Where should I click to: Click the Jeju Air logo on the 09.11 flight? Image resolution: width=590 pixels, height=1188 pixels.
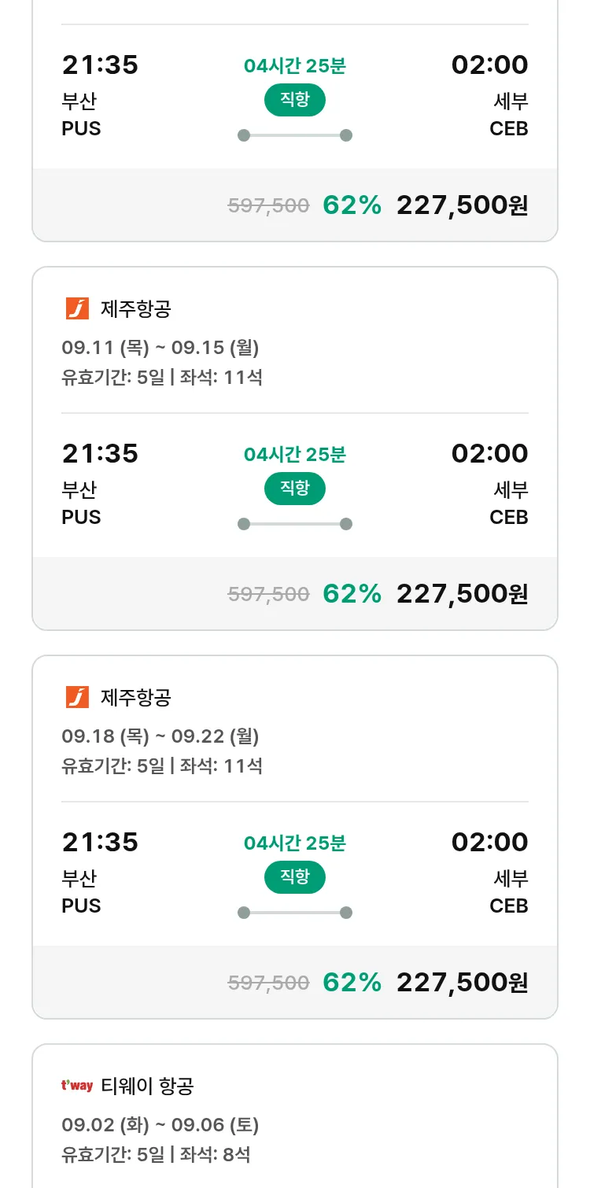click(x=77, y=309)
